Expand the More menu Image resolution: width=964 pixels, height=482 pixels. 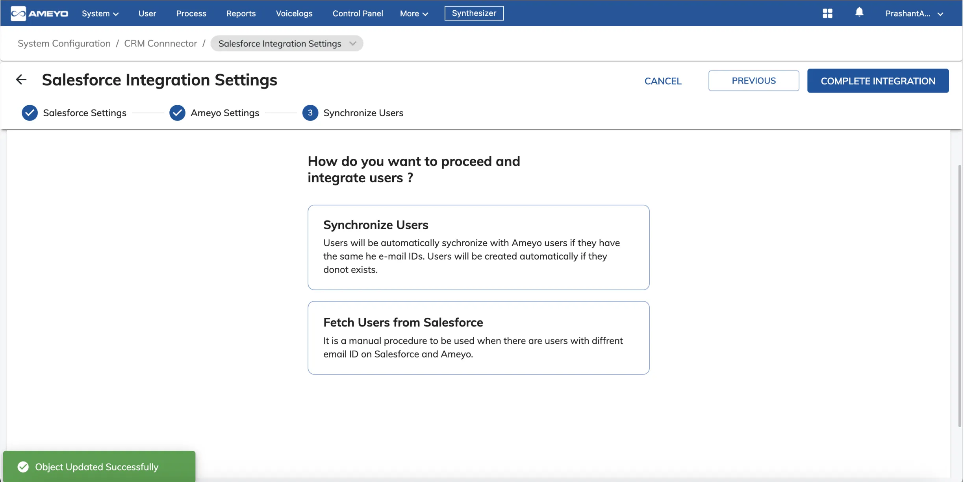pos(414,13)
